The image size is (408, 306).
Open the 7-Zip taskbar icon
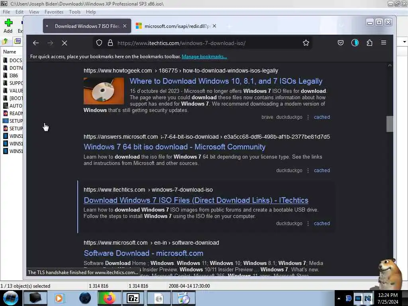click(x=133, y=298)
